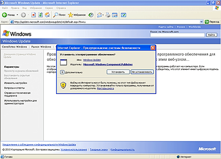Click the Worldwide link
The width and height of the screenshot is (221, 159).
tap(195, 27)
